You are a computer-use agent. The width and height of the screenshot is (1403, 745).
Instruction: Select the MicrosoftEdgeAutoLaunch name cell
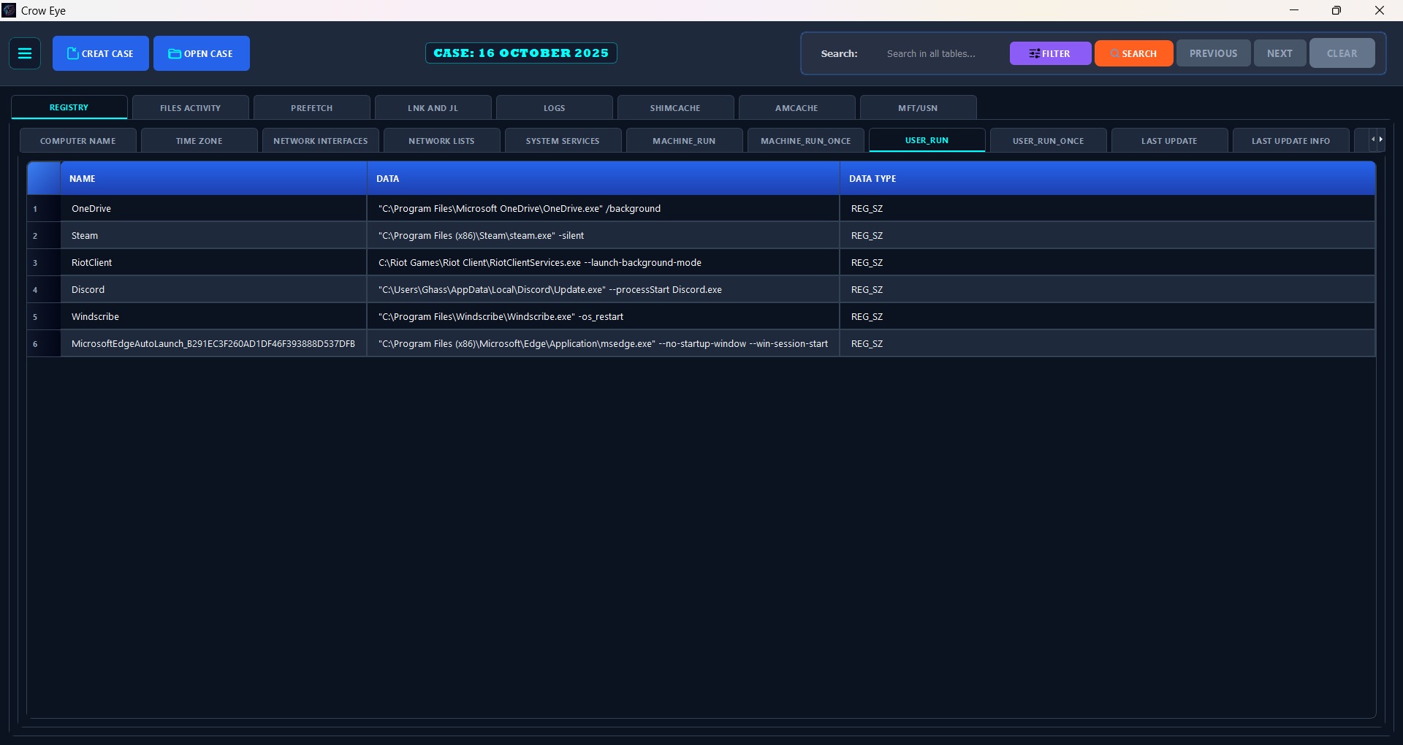point(213,343)
